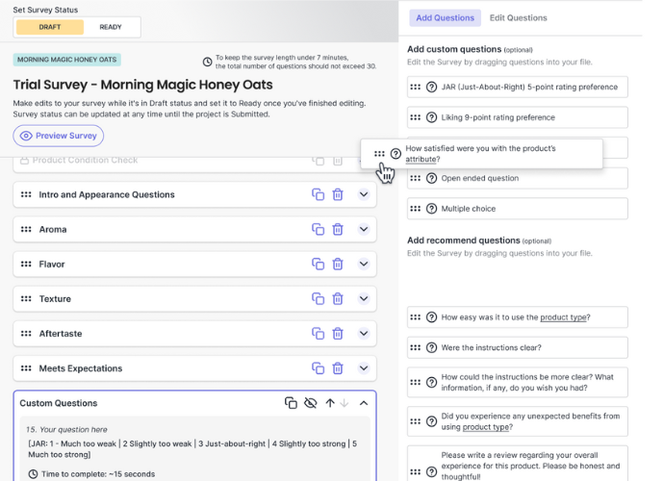This screenshot has width=664, height=481.
Task: Select the Open ended question item
Action: (518, 178)
